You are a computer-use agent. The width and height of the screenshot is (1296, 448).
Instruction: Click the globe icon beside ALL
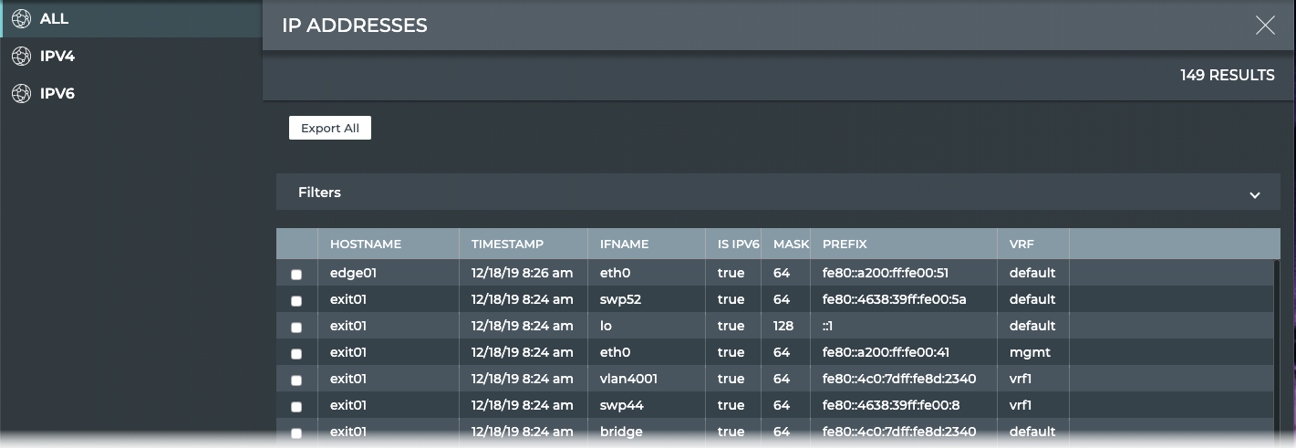pos(21,19)
